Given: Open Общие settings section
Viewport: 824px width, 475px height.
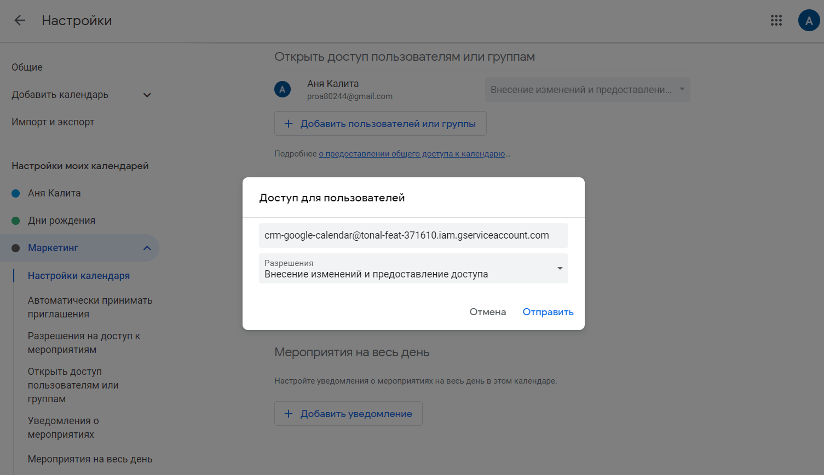Looking at the screenshot, I should 27,67.
